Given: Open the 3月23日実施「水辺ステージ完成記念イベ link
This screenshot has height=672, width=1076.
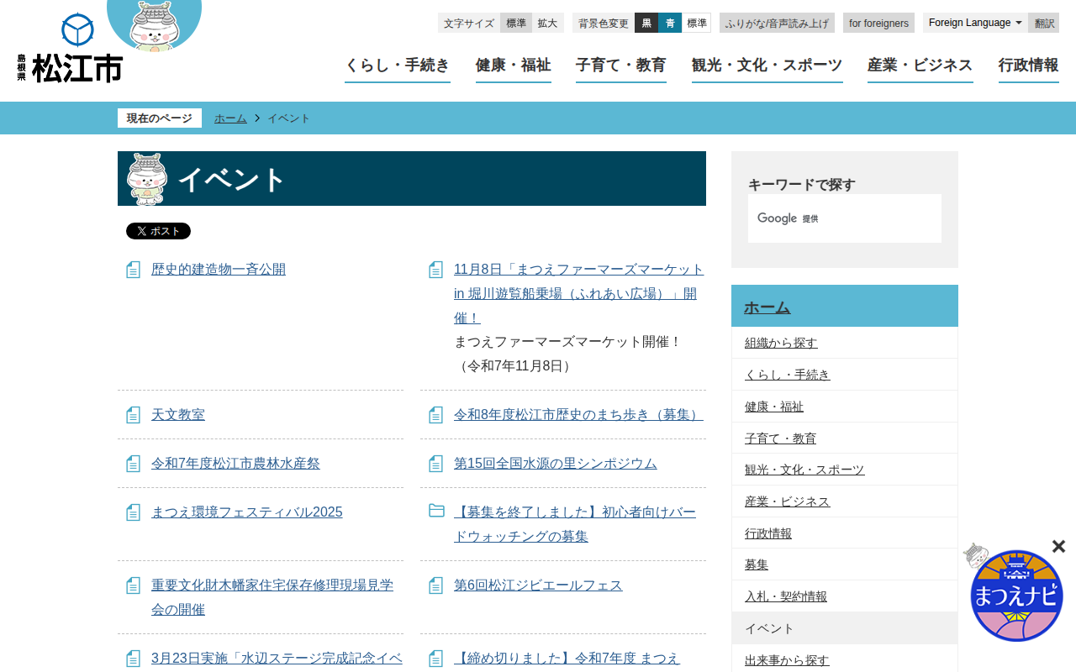Looking at the screenshot, I should pyautogui.click(x=277, y=659).
